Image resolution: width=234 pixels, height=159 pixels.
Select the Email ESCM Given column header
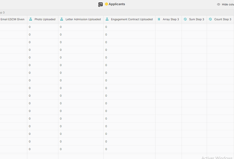14,19
